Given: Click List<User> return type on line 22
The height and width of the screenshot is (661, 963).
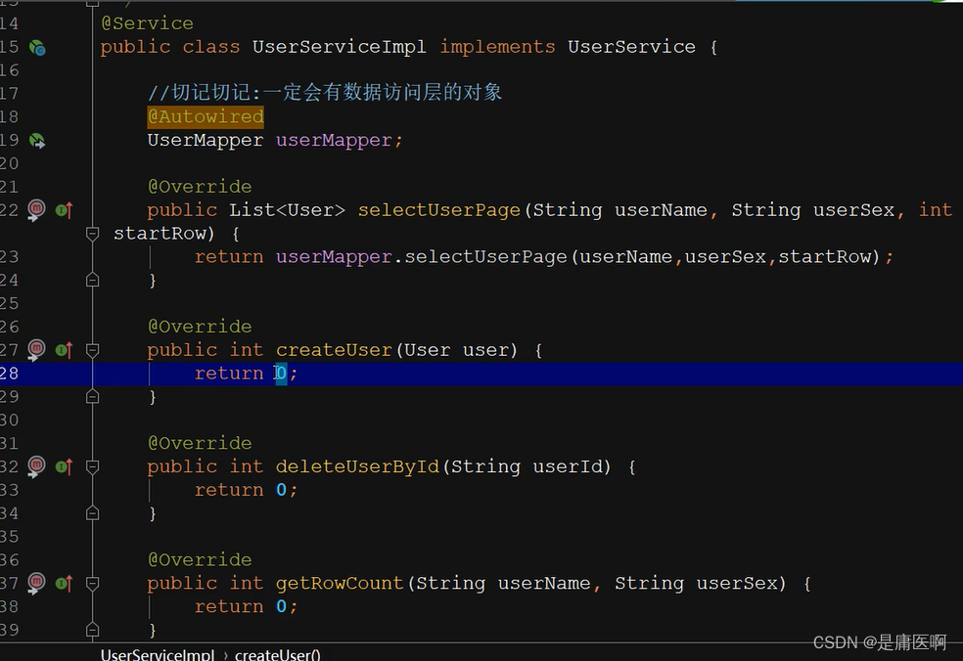Looking at the screenshot, I should pos(288,210).
